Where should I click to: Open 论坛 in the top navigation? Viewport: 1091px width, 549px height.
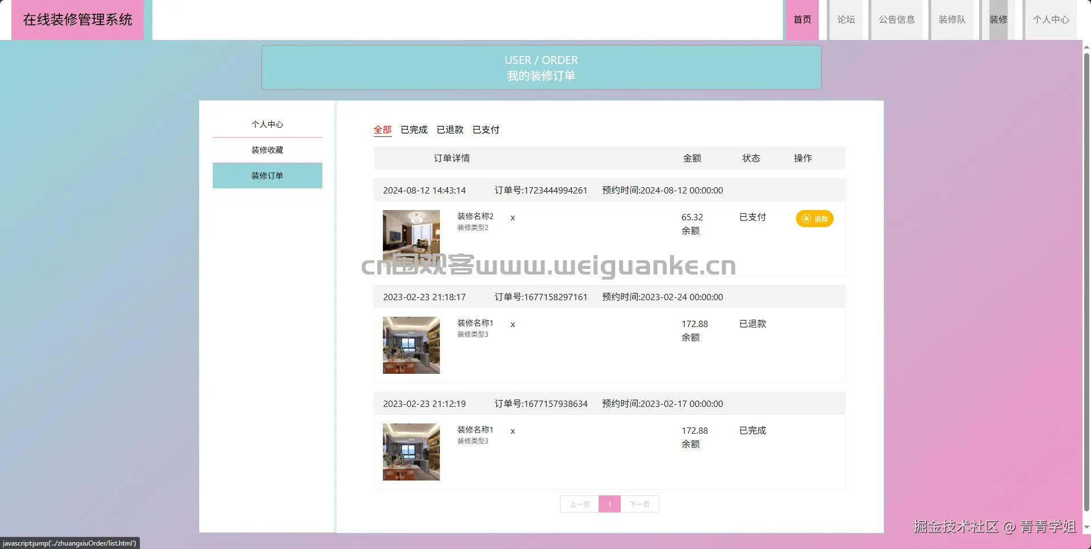point(846,19)
